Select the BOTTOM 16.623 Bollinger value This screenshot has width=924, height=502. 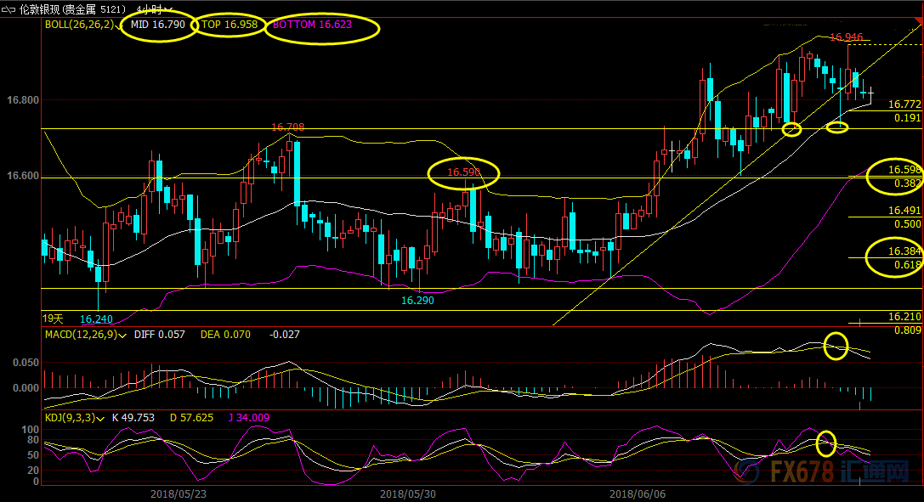point(312,25)
